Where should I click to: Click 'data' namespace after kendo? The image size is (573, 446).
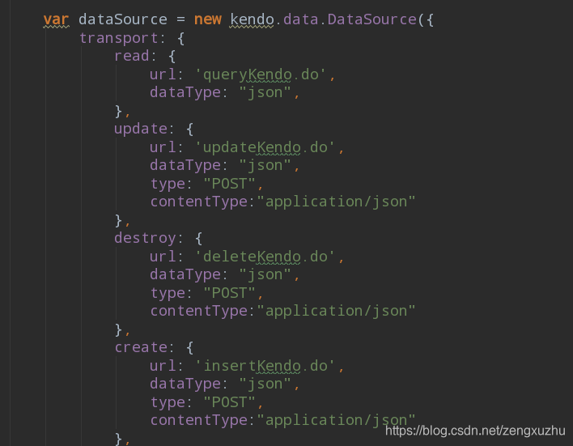300,19
